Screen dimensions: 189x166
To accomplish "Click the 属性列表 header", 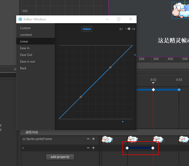I will point(32,132).
